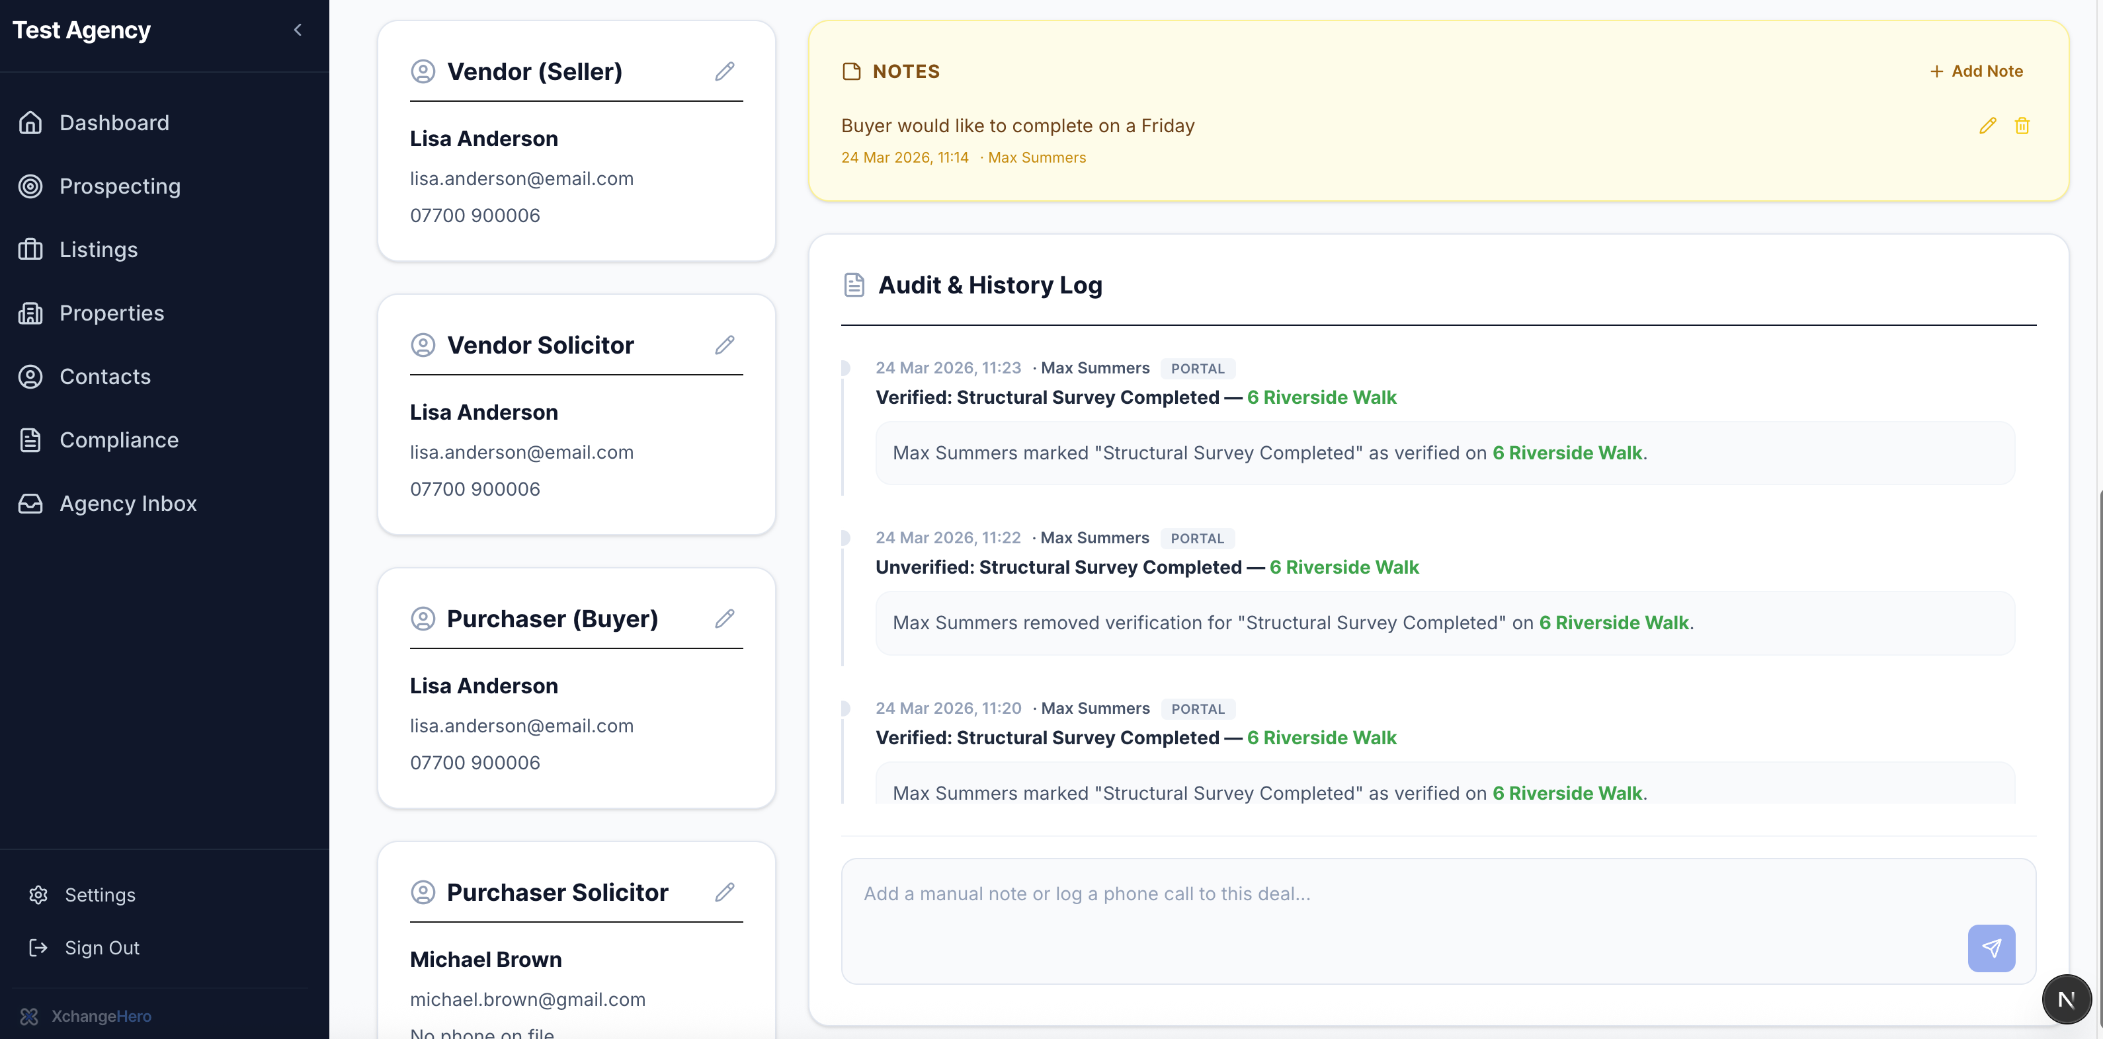Screen dimensions: 2103x1039
Task: Click the Notes file icon in header
Action: pyautogui.click(x=852, y=71)
